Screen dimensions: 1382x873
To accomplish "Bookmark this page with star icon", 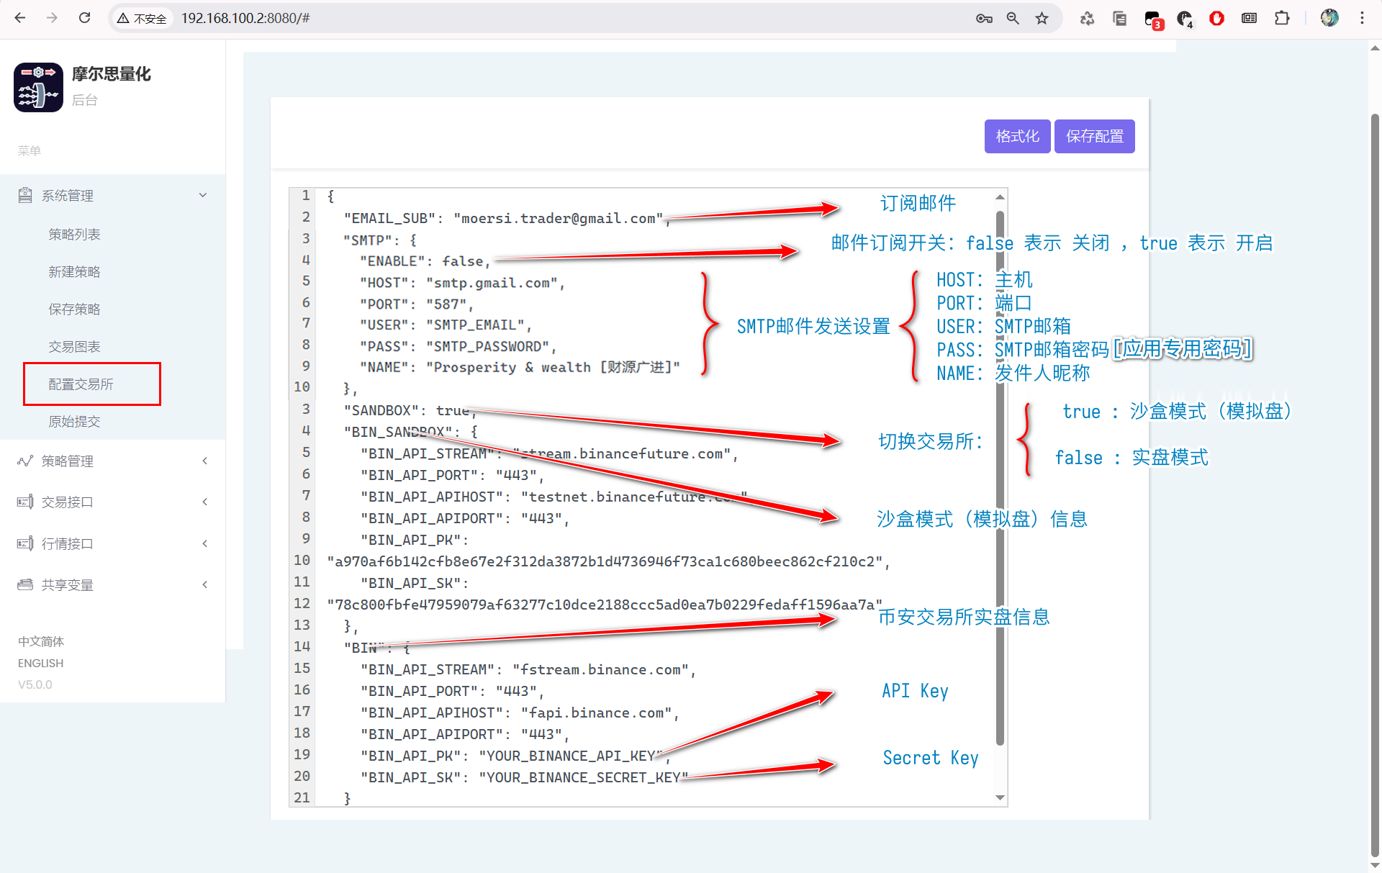I will (1042, 18).
